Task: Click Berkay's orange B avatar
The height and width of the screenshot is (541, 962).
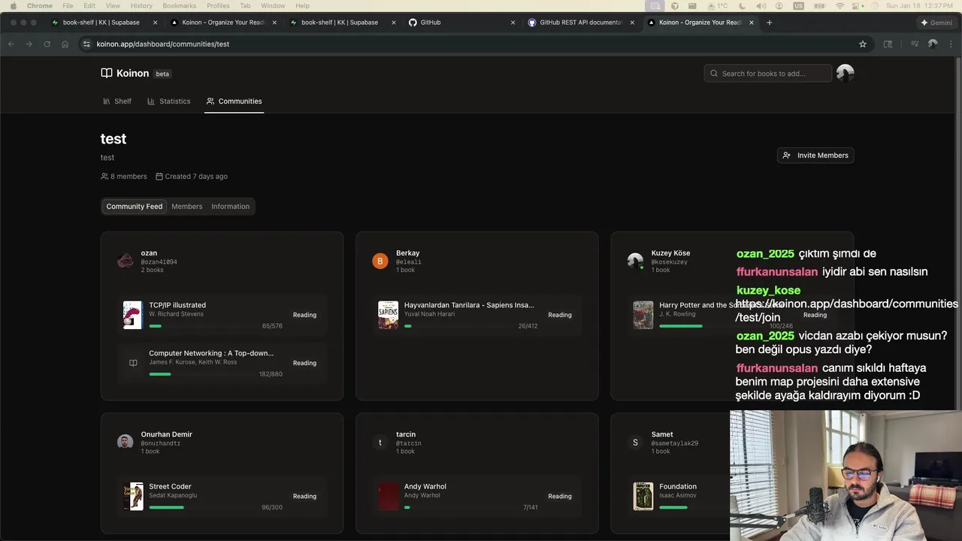Action: click(380, 261)
